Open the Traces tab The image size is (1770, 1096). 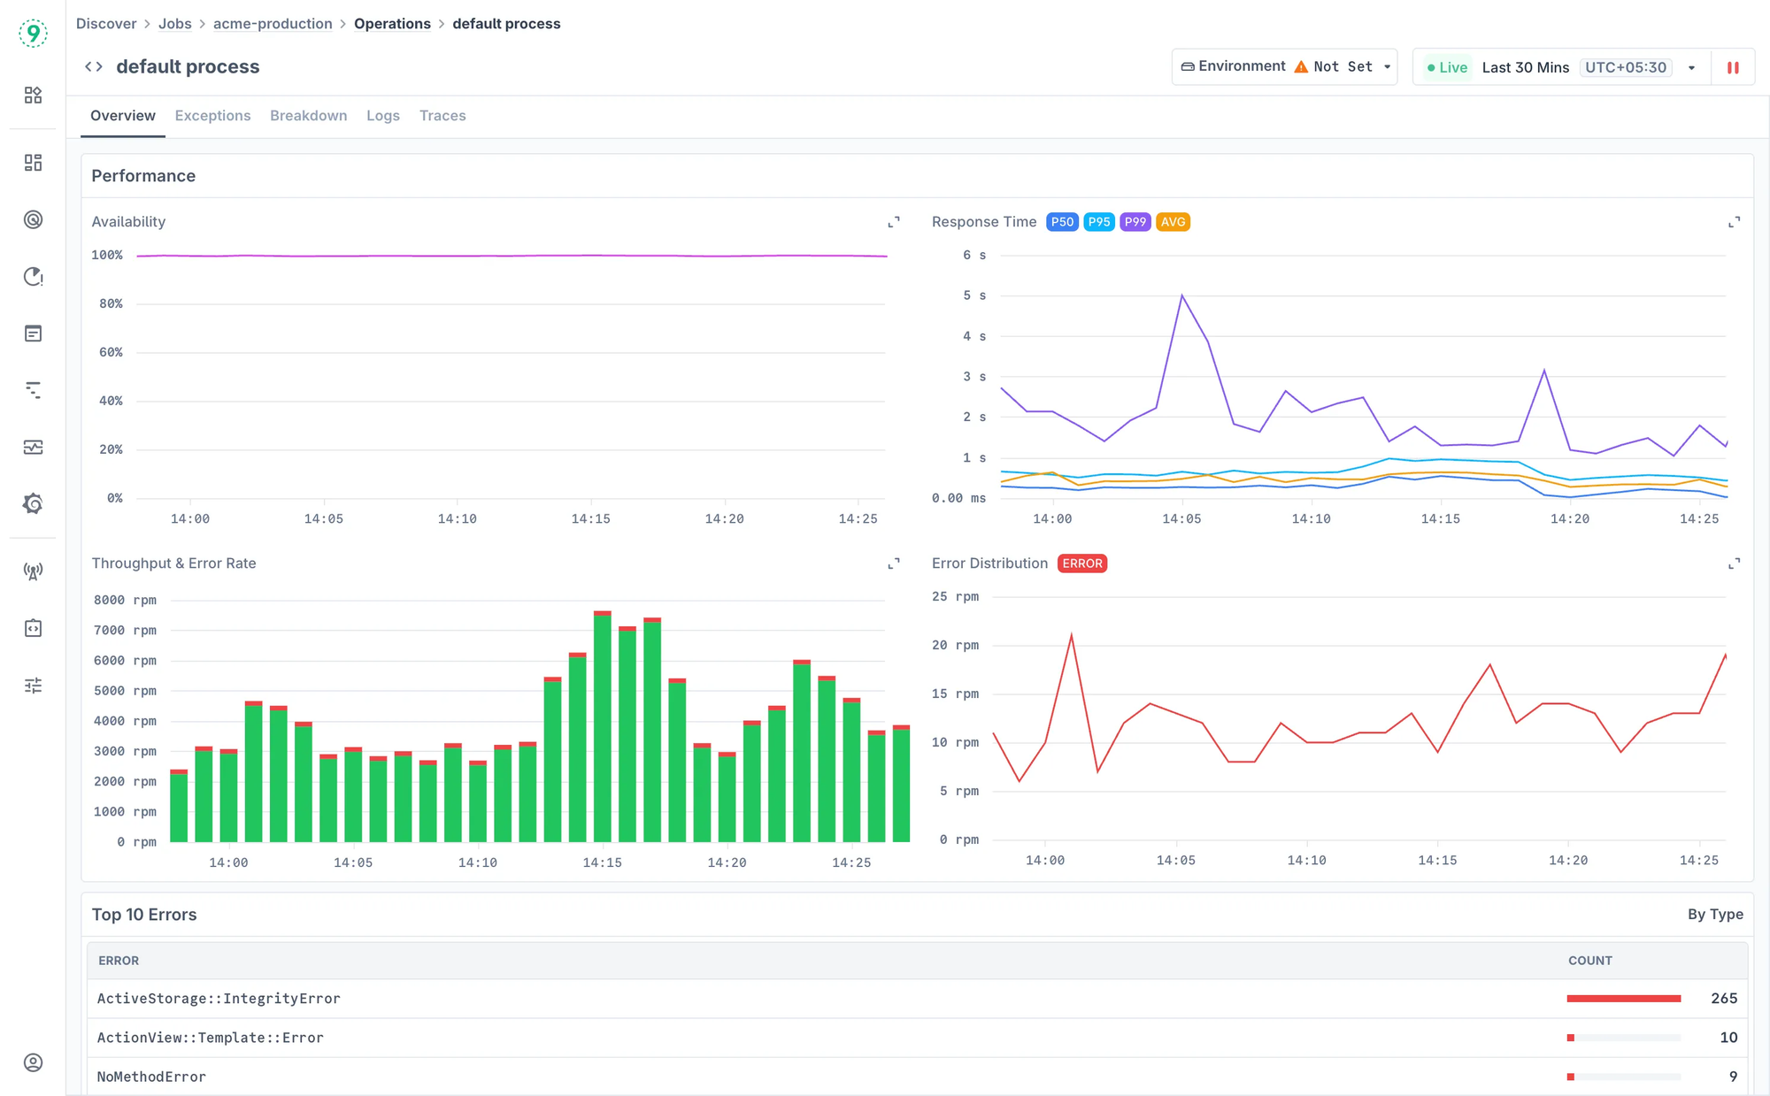[442, 116]
